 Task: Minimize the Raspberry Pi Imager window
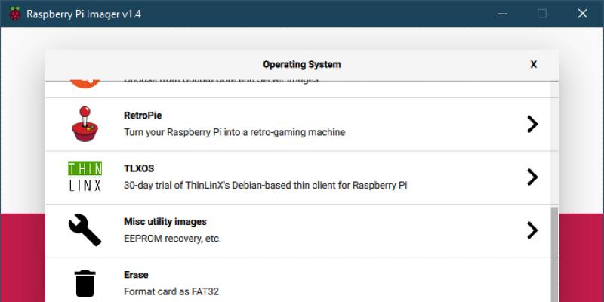tap(501, 14)
